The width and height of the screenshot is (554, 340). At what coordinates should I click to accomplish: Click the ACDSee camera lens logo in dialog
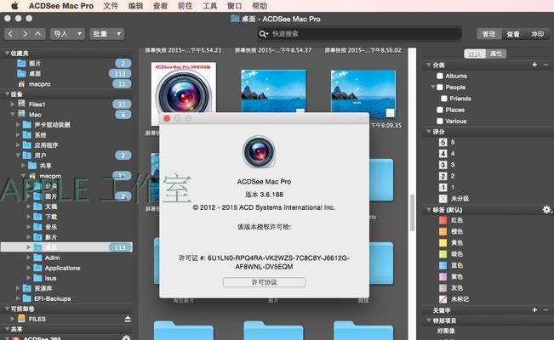pos(259,152)
